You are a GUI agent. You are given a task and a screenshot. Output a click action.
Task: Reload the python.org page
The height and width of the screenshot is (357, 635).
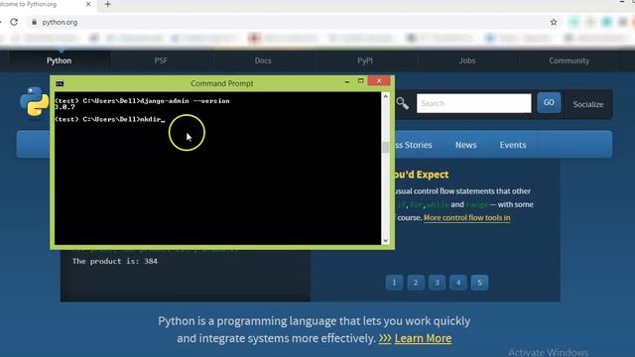click(14, 22)
